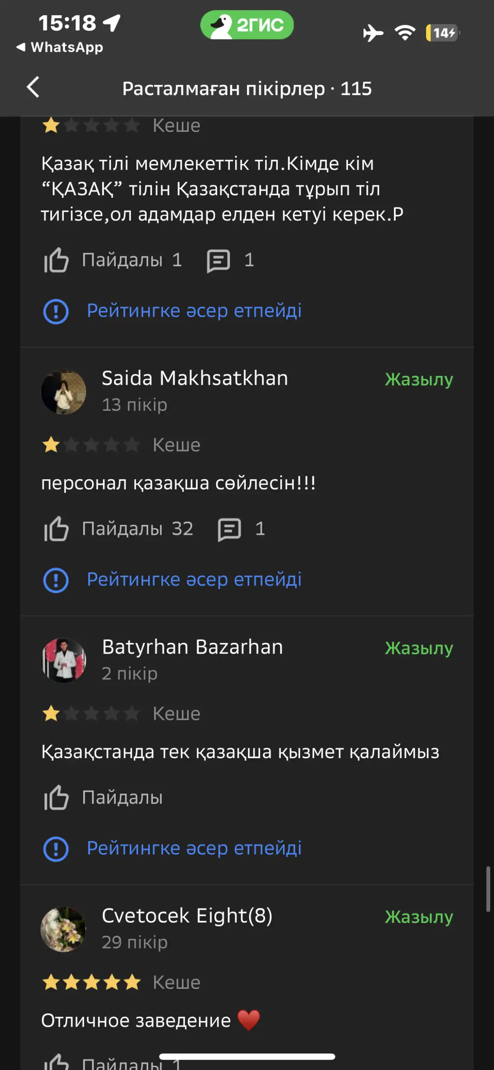Tap the 2ГИС green pill at top
The image size is (494, 1070).
coord(247,25)
